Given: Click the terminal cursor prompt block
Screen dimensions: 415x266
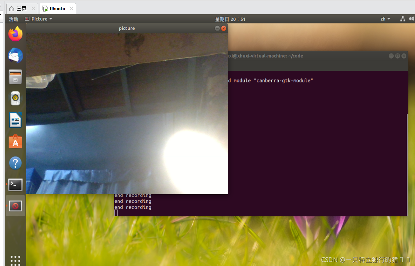Looking at the screenshot, I should click(x=116, y=213).
